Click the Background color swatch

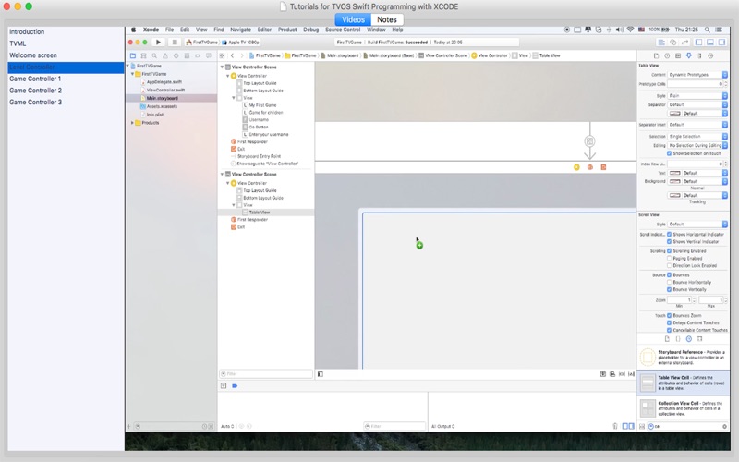tap(675, 181)
